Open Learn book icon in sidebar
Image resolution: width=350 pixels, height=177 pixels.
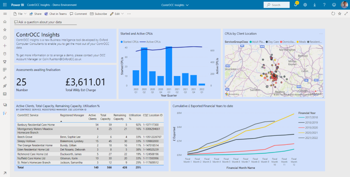[5, 94]
